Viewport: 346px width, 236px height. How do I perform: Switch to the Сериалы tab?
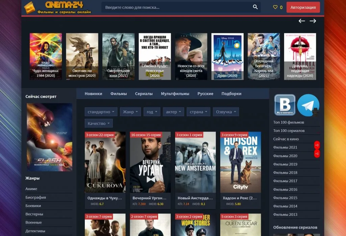point(144,94)
